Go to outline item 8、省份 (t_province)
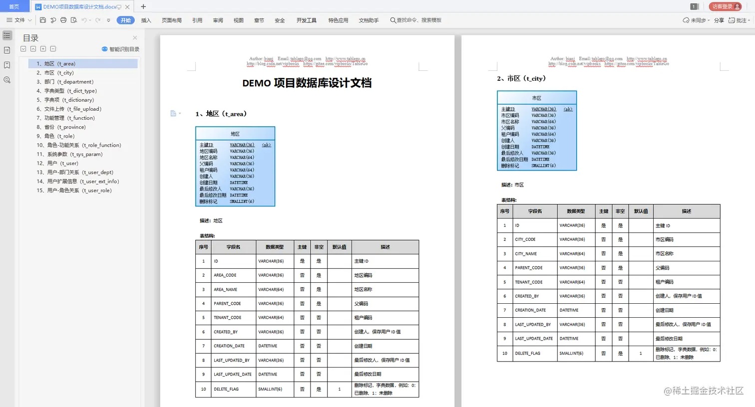This screenshot has height=407, width=755. 61,127
